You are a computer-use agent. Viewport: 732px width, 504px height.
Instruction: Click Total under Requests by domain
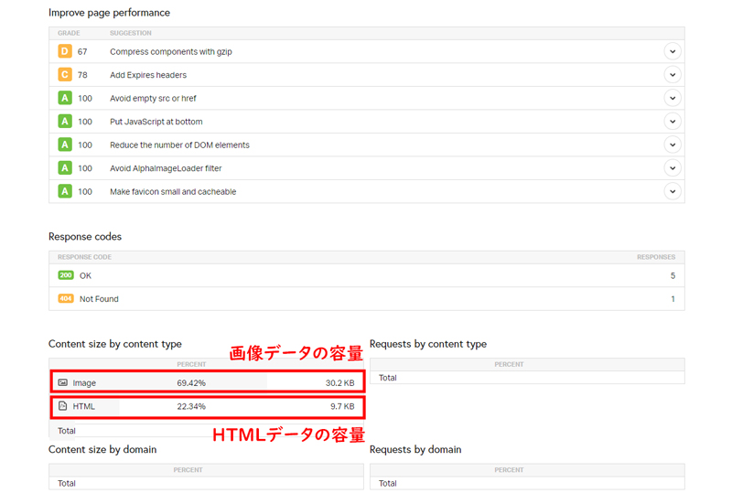coord(387,484)
